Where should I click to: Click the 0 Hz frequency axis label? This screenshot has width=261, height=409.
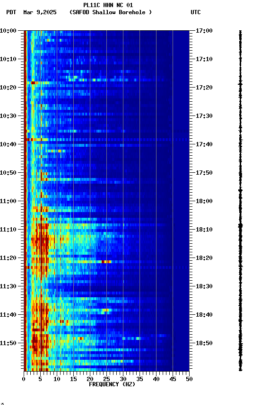[24, 379]
